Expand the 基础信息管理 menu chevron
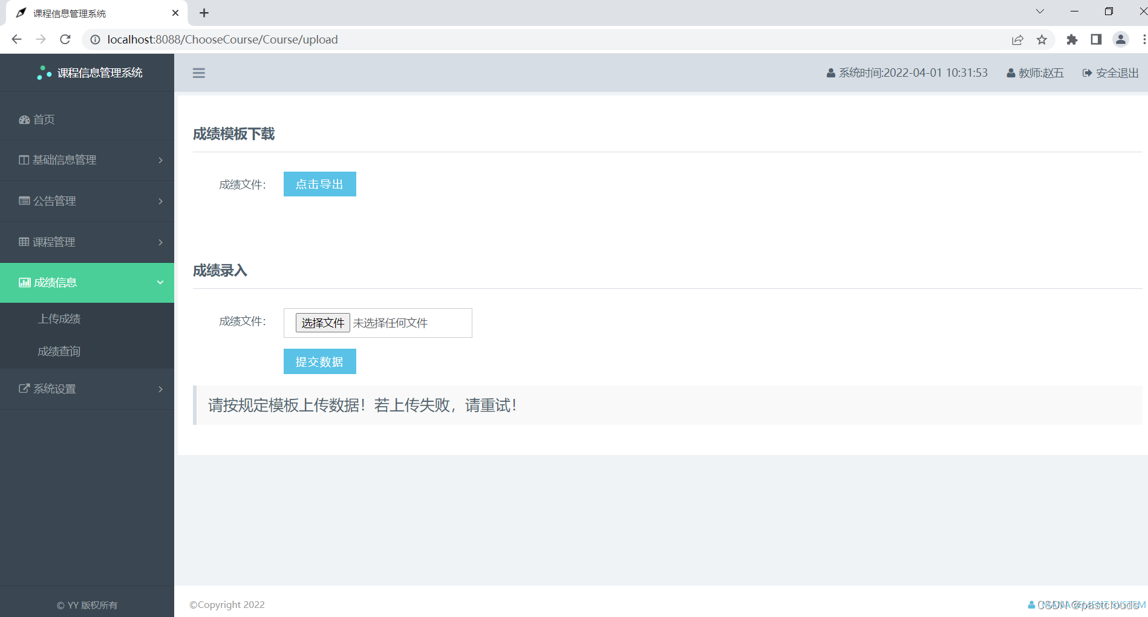 point(160,160)
